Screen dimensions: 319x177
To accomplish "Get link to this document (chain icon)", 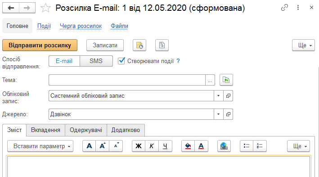I will pos(284,8).
